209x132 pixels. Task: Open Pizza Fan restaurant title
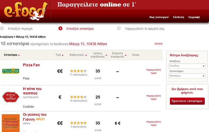tap(31, 65)
